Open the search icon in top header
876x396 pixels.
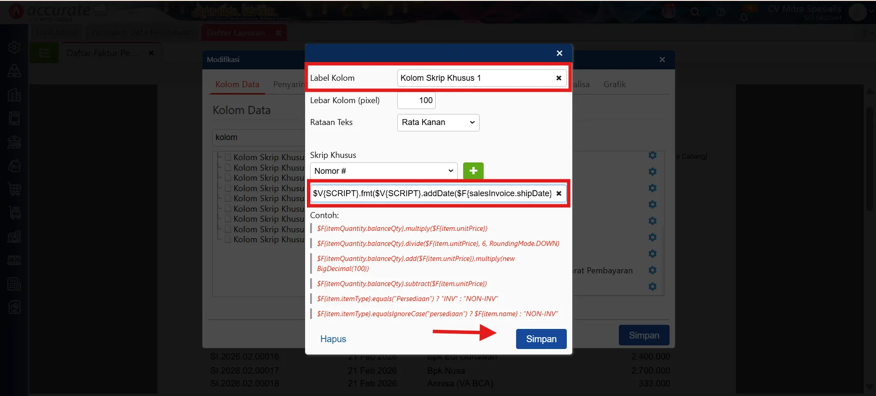(x=695, y=12)
